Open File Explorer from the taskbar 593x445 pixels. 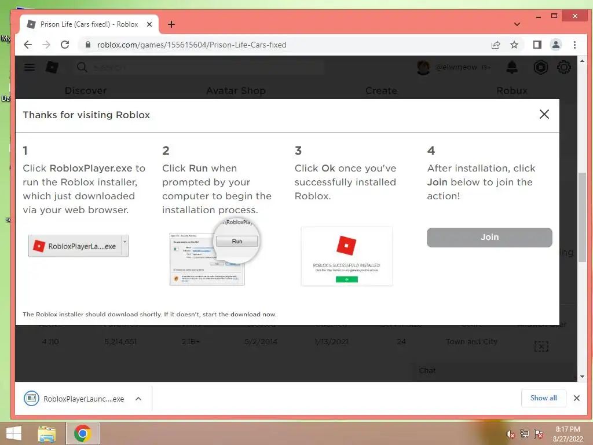(x=47, y=433)
